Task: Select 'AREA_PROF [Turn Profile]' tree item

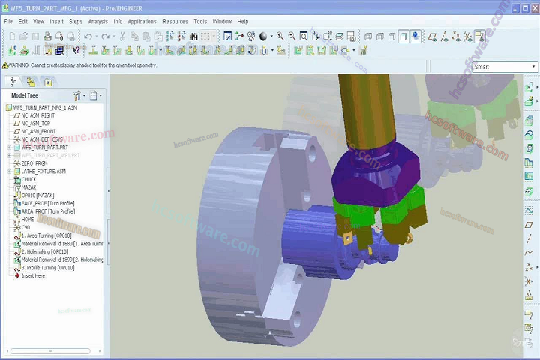Action: (48, 211)
